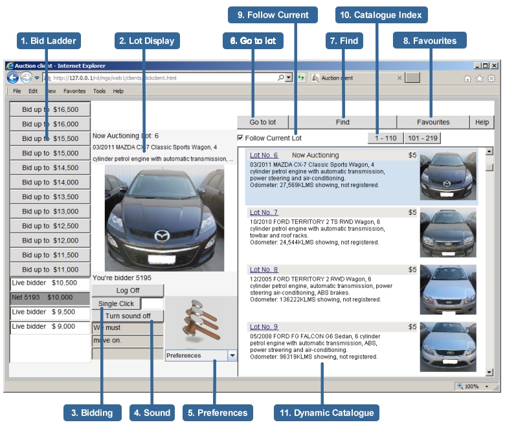Open the 100% zoom level dropdown
The image size is (505, 427).
[x=486, y=386]
